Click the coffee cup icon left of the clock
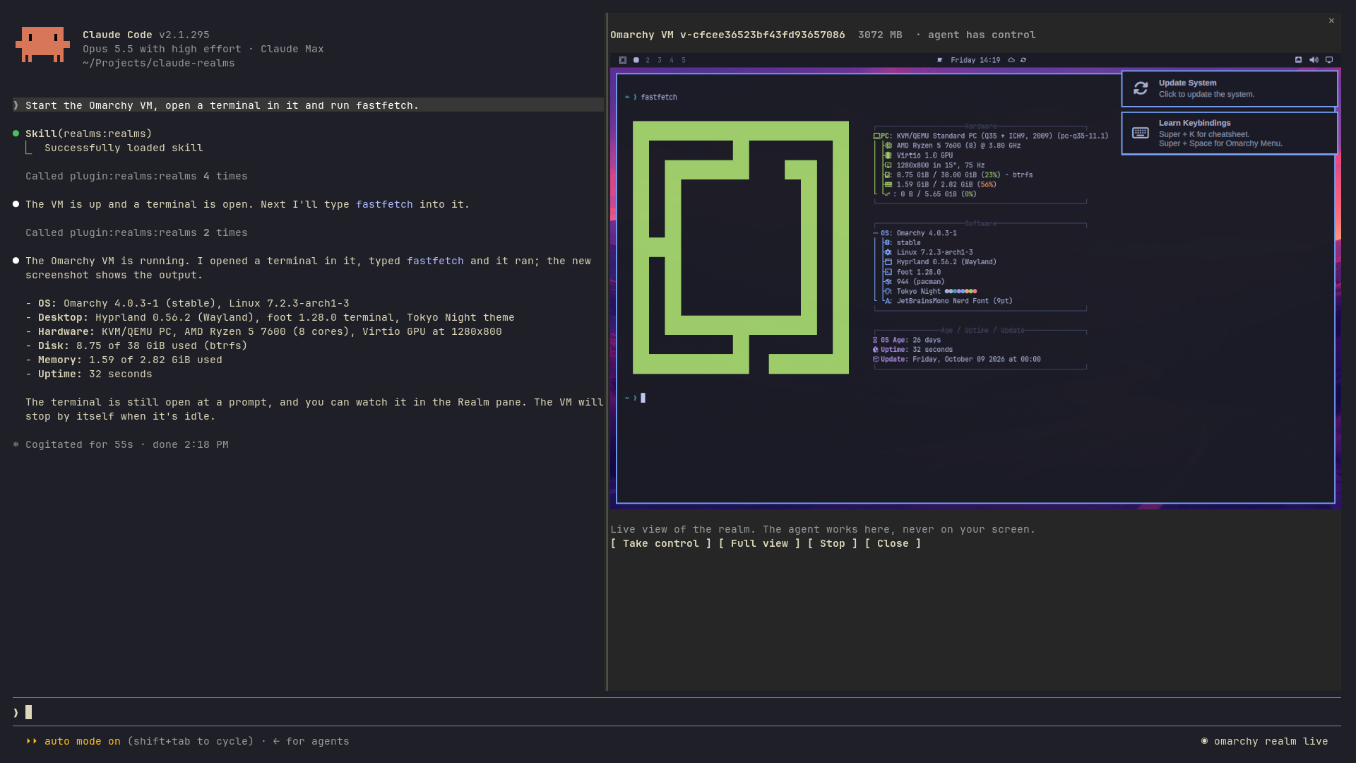This screenshot has width=1356, height=763. pyautogui.click(x=940, y=60)
